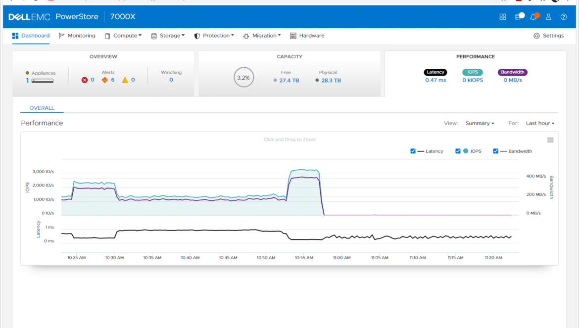Click the Monitoring flag icon
The image size is (579, 328).
click(x=62, y=36)
